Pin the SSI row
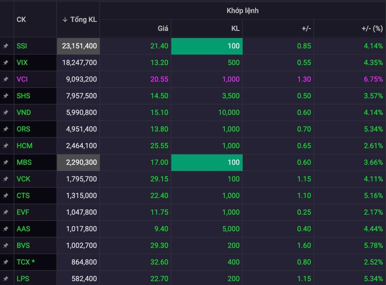This screenshot has height=285, width=386. pos(6,46)
